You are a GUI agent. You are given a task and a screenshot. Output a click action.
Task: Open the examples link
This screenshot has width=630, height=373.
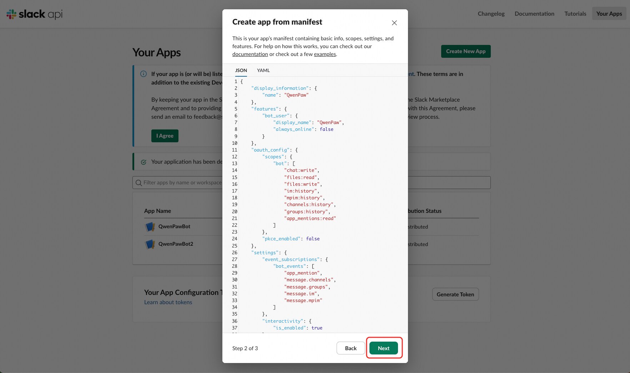click(x=325, y=54)
